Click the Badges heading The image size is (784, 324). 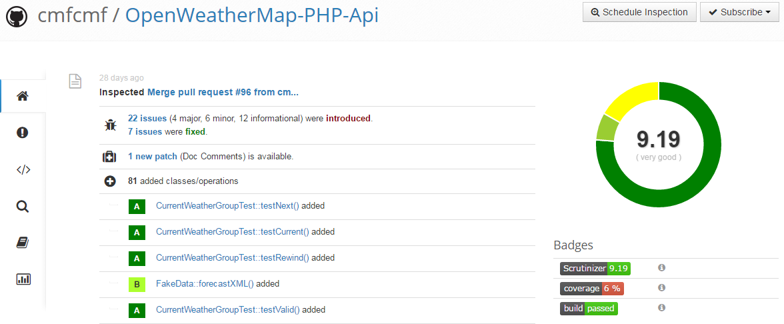573,245
